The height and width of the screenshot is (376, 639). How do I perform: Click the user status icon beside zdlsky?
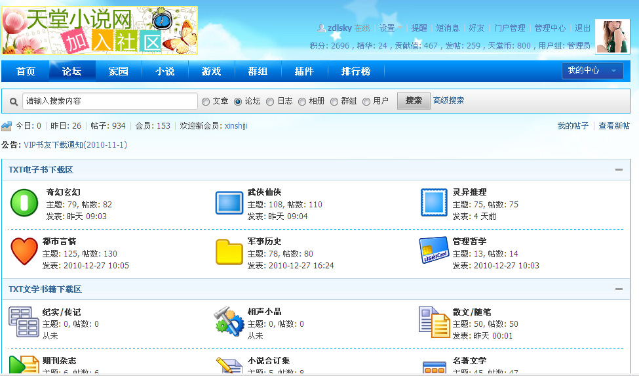[x=321, y=28]
